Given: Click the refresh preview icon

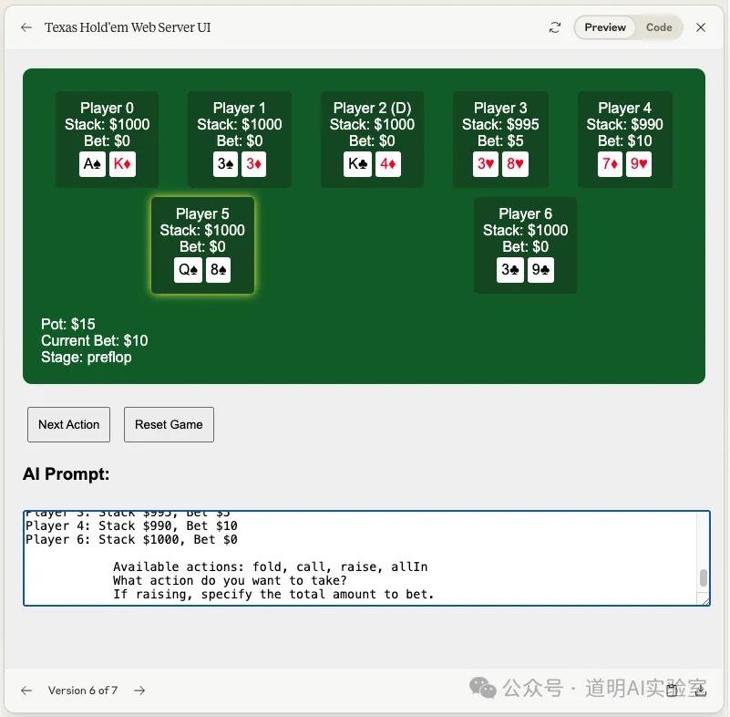Looking at the screenshot, I should pos(555,27).
